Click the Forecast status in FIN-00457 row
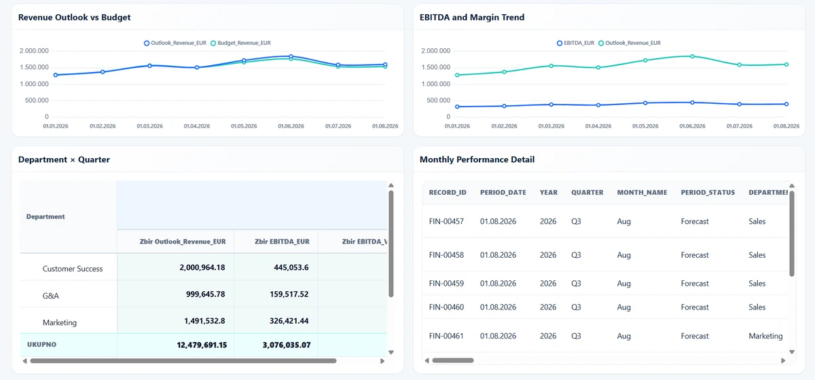Viewport: 815px width, 380px height. point(695,222)
